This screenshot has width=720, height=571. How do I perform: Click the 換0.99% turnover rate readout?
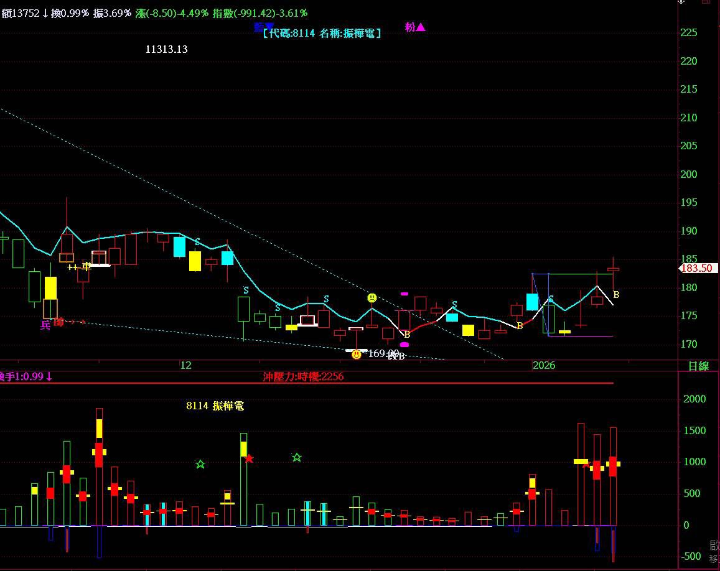pos(70,13)
